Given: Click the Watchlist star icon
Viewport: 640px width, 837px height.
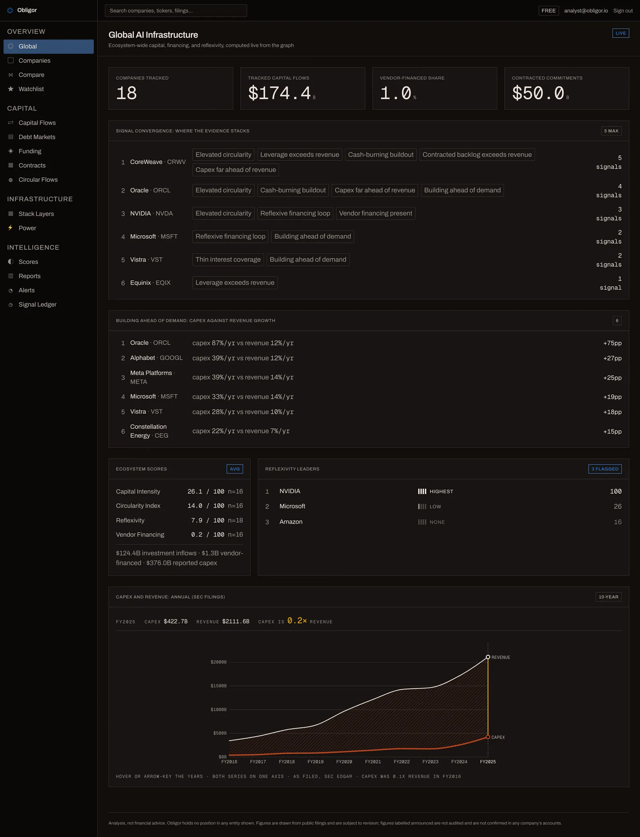Looking at the screenshot, I should tap(11, 89).
